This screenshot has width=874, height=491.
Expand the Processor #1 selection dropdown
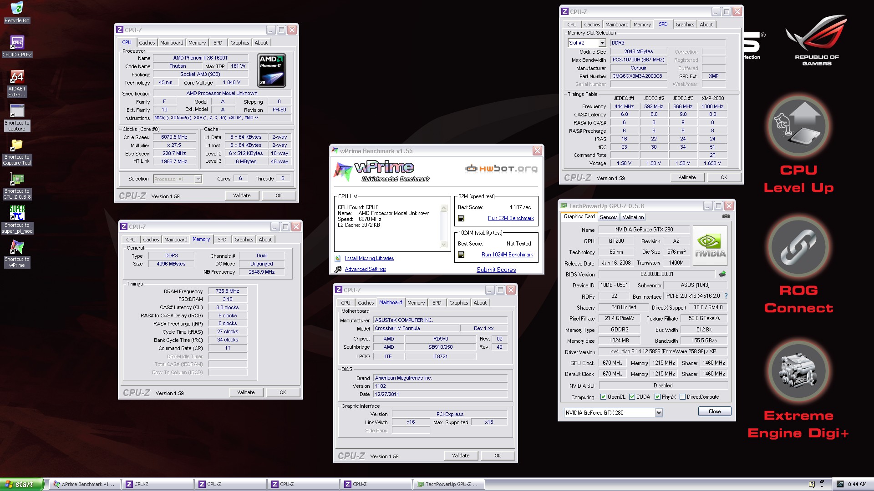198,179
